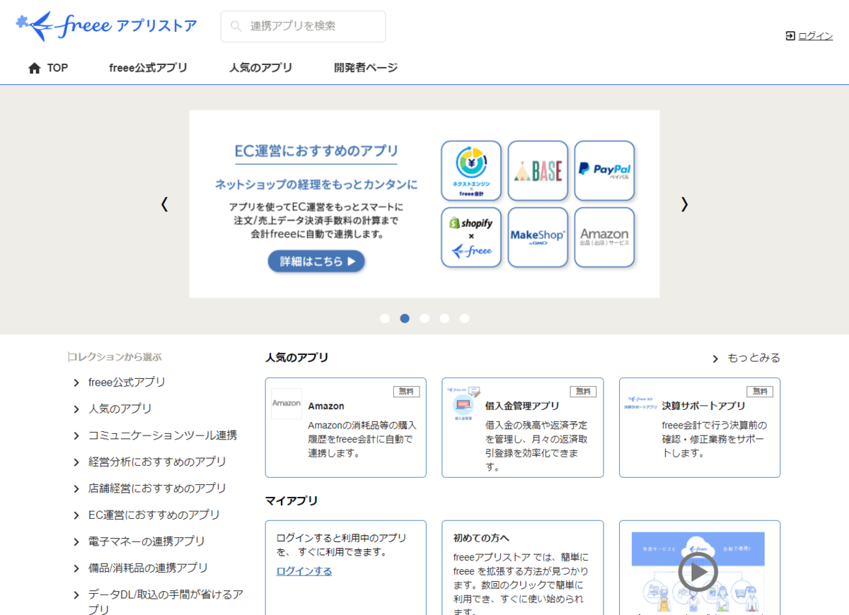849x615 pixels.
Task: Click the EC運営におすすめのアプリ banner heading
Action: click(316, 151)
